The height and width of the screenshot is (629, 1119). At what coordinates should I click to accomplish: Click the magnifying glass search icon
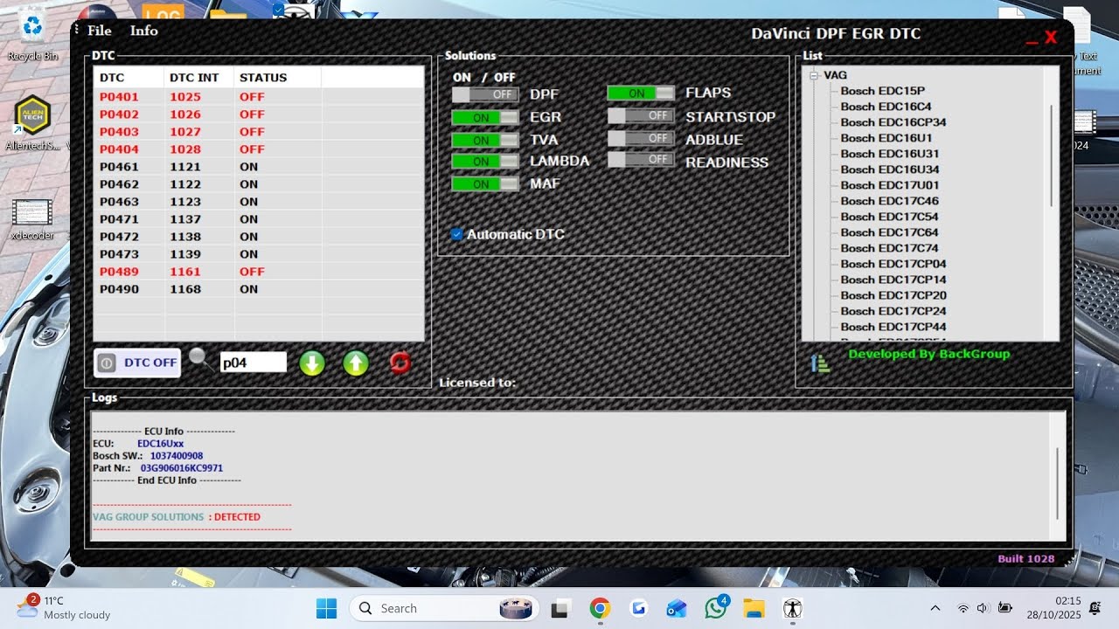click(201, 359)
